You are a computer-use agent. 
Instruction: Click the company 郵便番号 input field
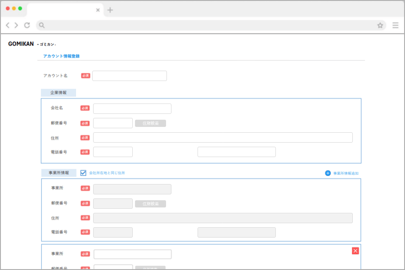pos(112,123)
